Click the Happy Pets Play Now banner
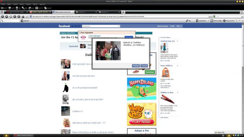This screenshot has height=137, width=244. tap(142, 114)
